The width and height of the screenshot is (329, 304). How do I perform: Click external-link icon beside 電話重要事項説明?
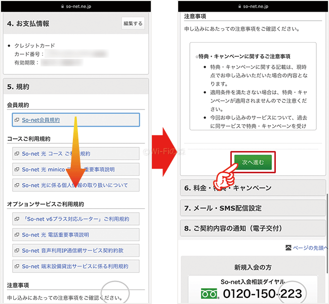tap(17, 235)
